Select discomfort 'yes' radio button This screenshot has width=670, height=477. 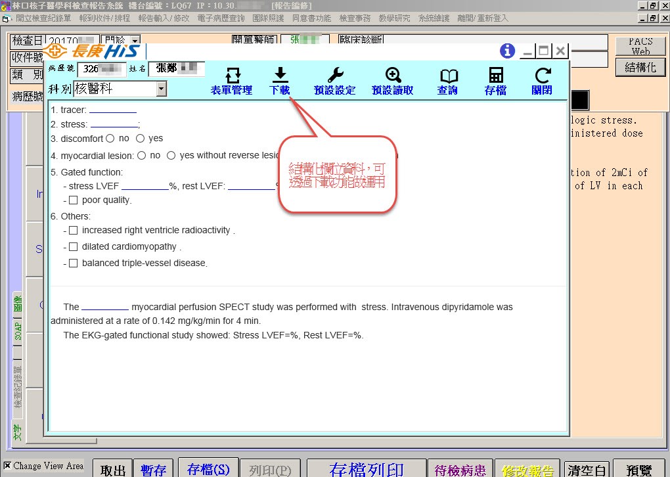[141, 139]
